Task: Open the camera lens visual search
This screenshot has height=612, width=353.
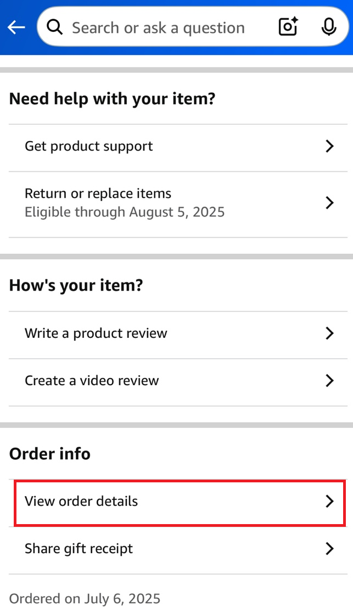Action: click(288, 27)
